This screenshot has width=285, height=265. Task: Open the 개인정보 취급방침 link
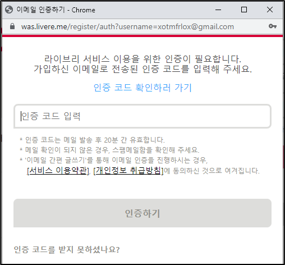click(x=128, y=171)
